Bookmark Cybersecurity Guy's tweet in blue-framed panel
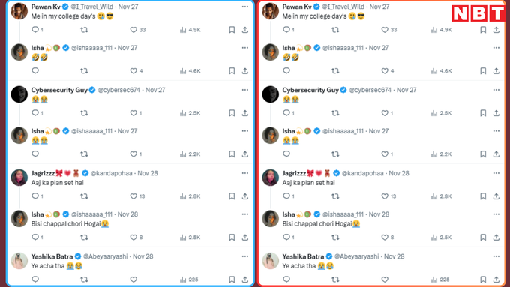The width and height of the screenshot is (510, 287). tap(232, 113)
